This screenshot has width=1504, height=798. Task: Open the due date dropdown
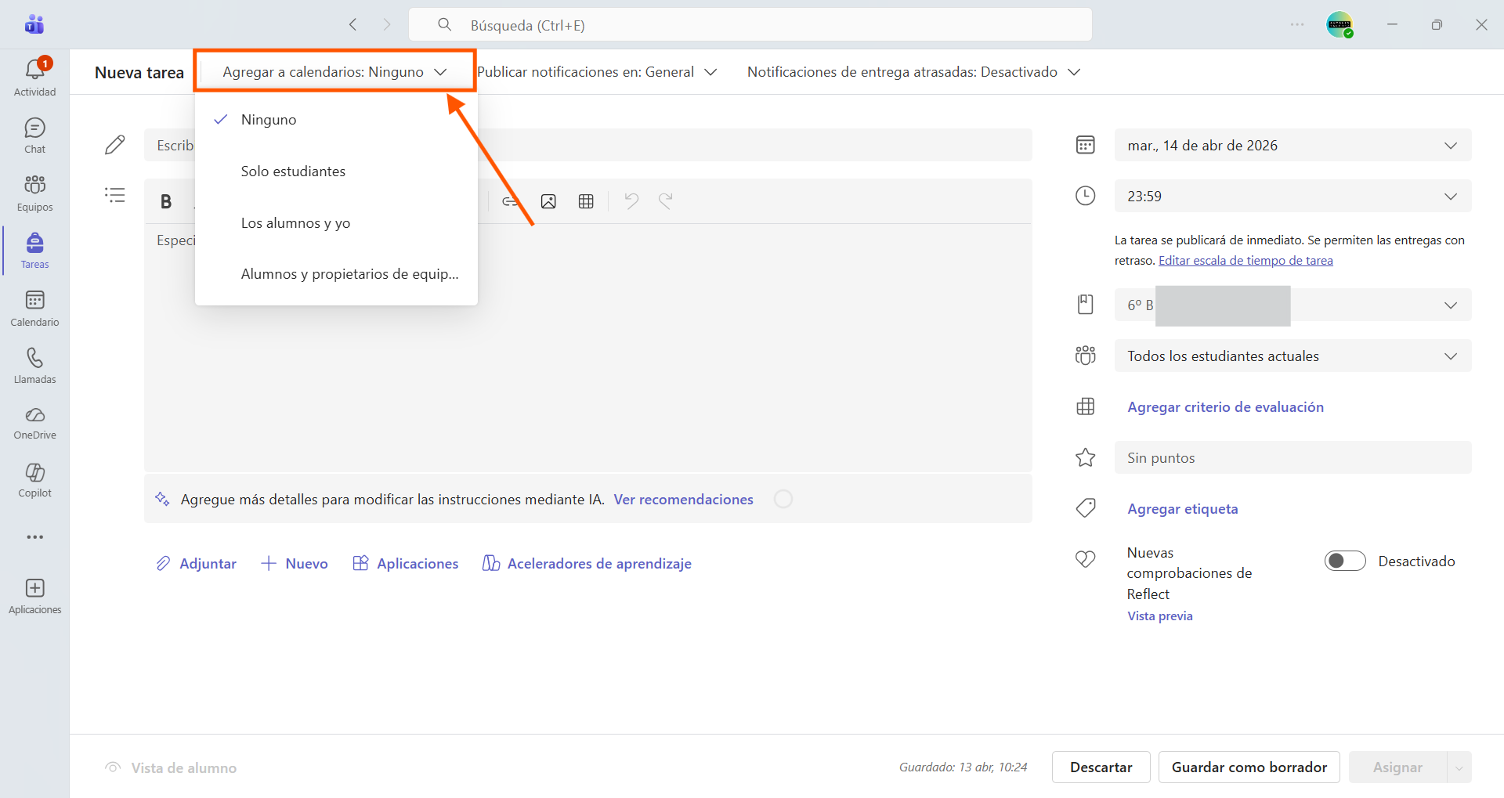(x=1292, y=145)
